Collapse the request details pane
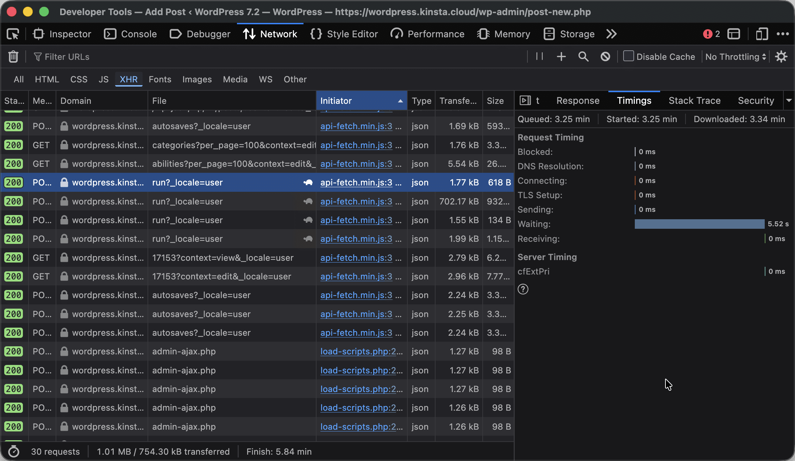Image resolution: width=795 pixels, height=461 pixels. pos(525,101)
